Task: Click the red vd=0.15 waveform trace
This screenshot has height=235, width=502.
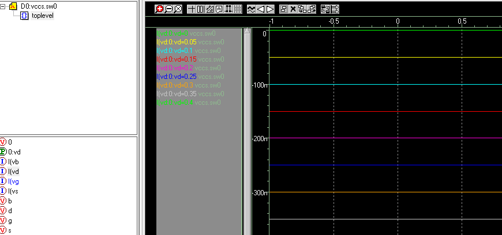Action: (385, 111)
